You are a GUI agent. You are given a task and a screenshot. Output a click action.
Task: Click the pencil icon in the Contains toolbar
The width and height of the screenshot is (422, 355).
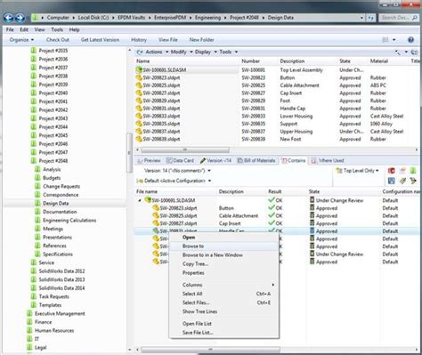coord(402,181)
